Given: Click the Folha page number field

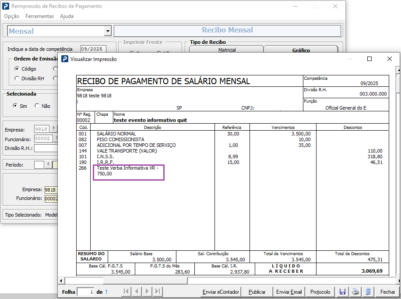Looking at the screenshot, I should coord(85,292).
